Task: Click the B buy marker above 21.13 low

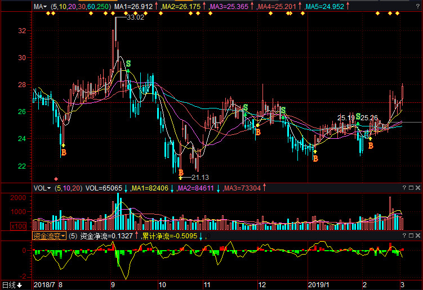Action: [181, 173]
